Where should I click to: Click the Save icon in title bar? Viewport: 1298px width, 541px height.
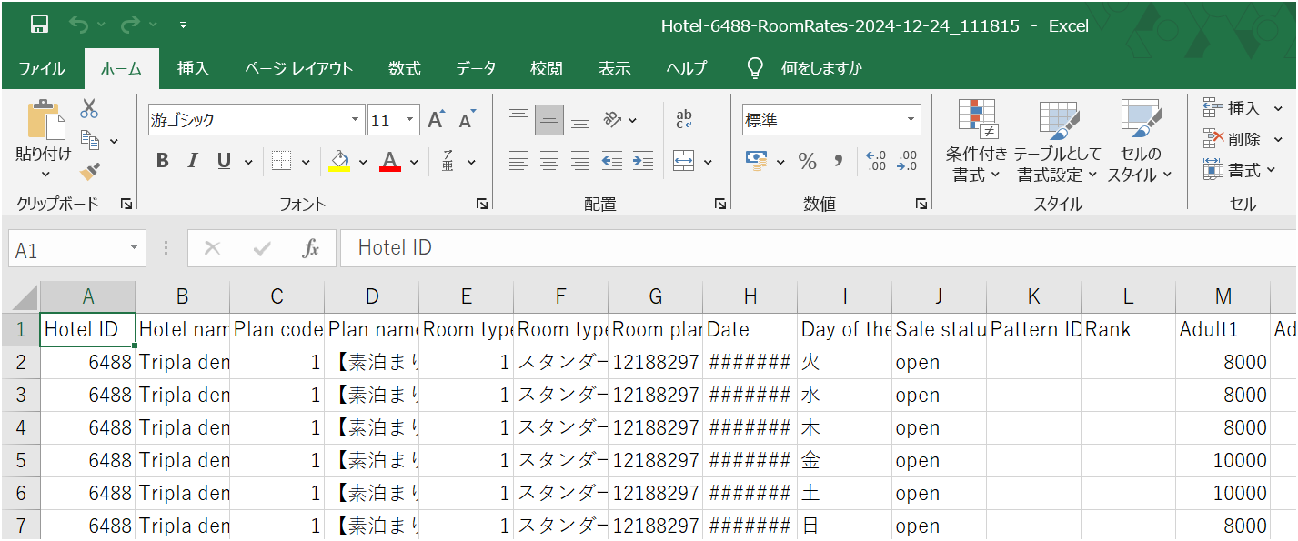[x=39, y=25]
